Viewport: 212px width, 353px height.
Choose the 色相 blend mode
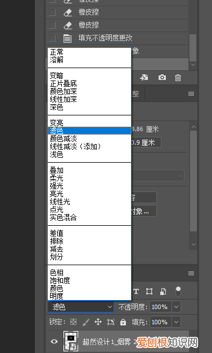tap(89, 272)
